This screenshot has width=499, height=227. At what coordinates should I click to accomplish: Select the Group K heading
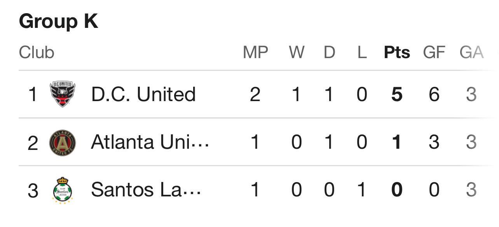[x=58, y=21]
